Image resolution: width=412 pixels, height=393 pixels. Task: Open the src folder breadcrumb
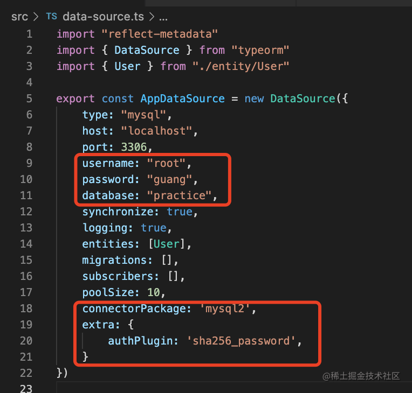(x=19, y=16)
